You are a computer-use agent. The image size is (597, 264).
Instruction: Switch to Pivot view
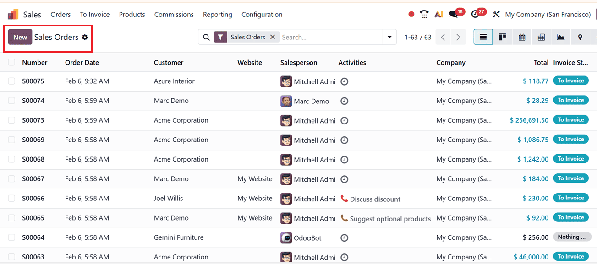(541, 37)
